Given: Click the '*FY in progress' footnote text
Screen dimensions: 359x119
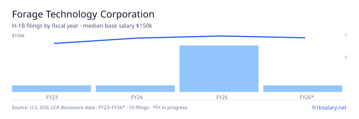Looking at the screenshot, I should point(170,107).
